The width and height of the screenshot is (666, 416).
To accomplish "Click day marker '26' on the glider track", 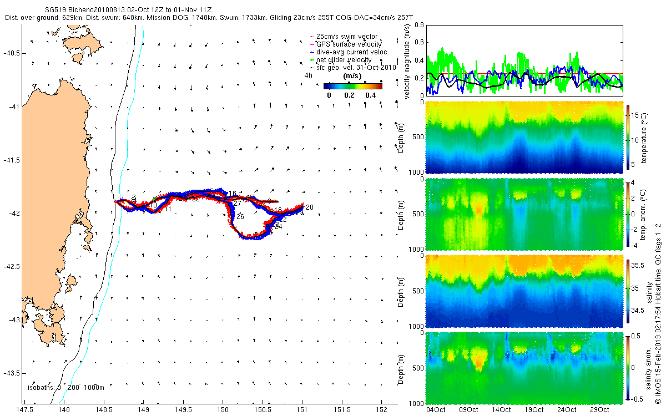I will [240, 216].
